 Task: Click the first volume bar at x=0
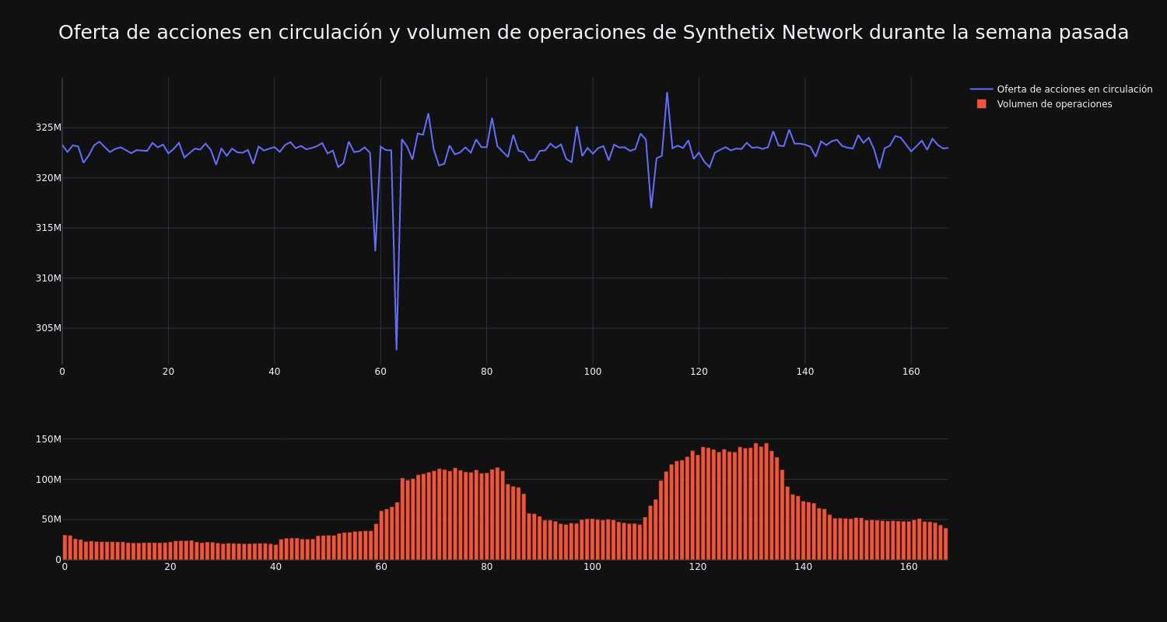point(65,547)
